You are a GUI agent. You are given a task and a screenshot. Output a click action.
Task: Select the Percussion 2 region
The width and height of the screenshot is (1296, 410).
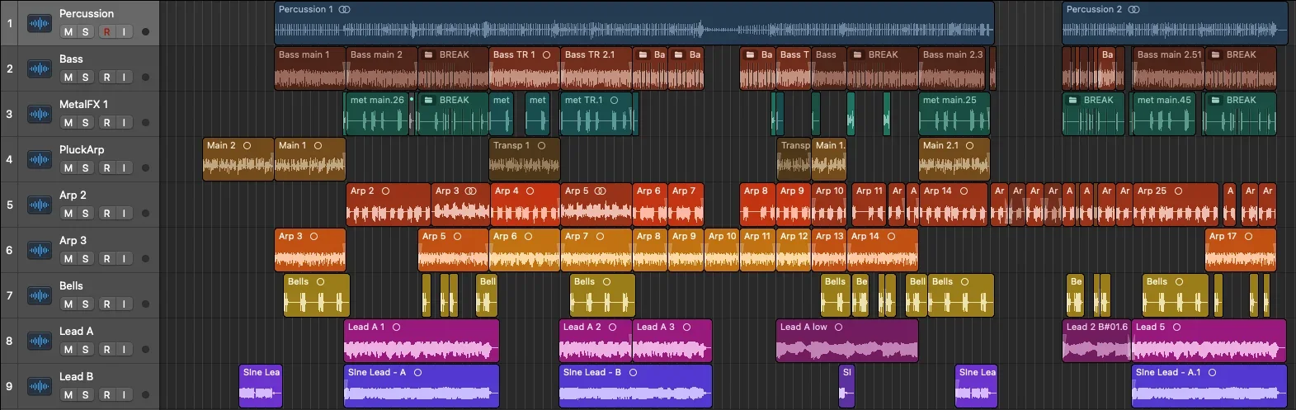click(1174, 23)
